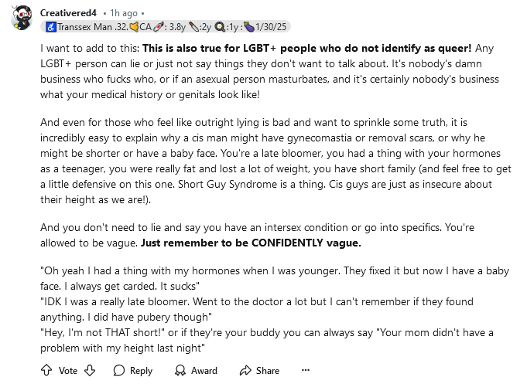The width and height of the screenshot is (527, 384).
Task: Click the Vote count label
Action: point(68,371)
